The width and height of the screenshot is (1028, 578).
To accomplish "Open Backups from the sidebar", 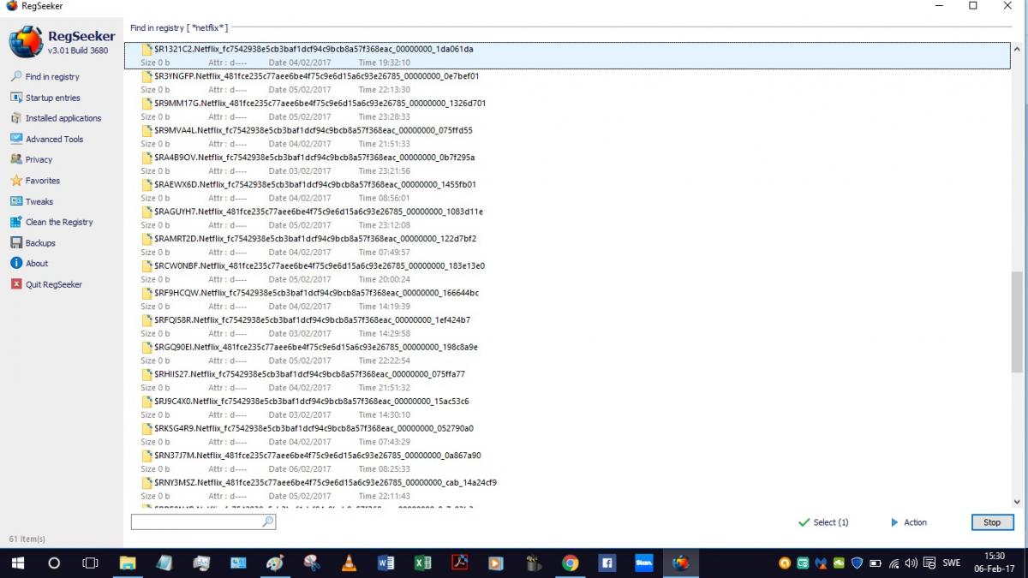I will coord(33,243).
